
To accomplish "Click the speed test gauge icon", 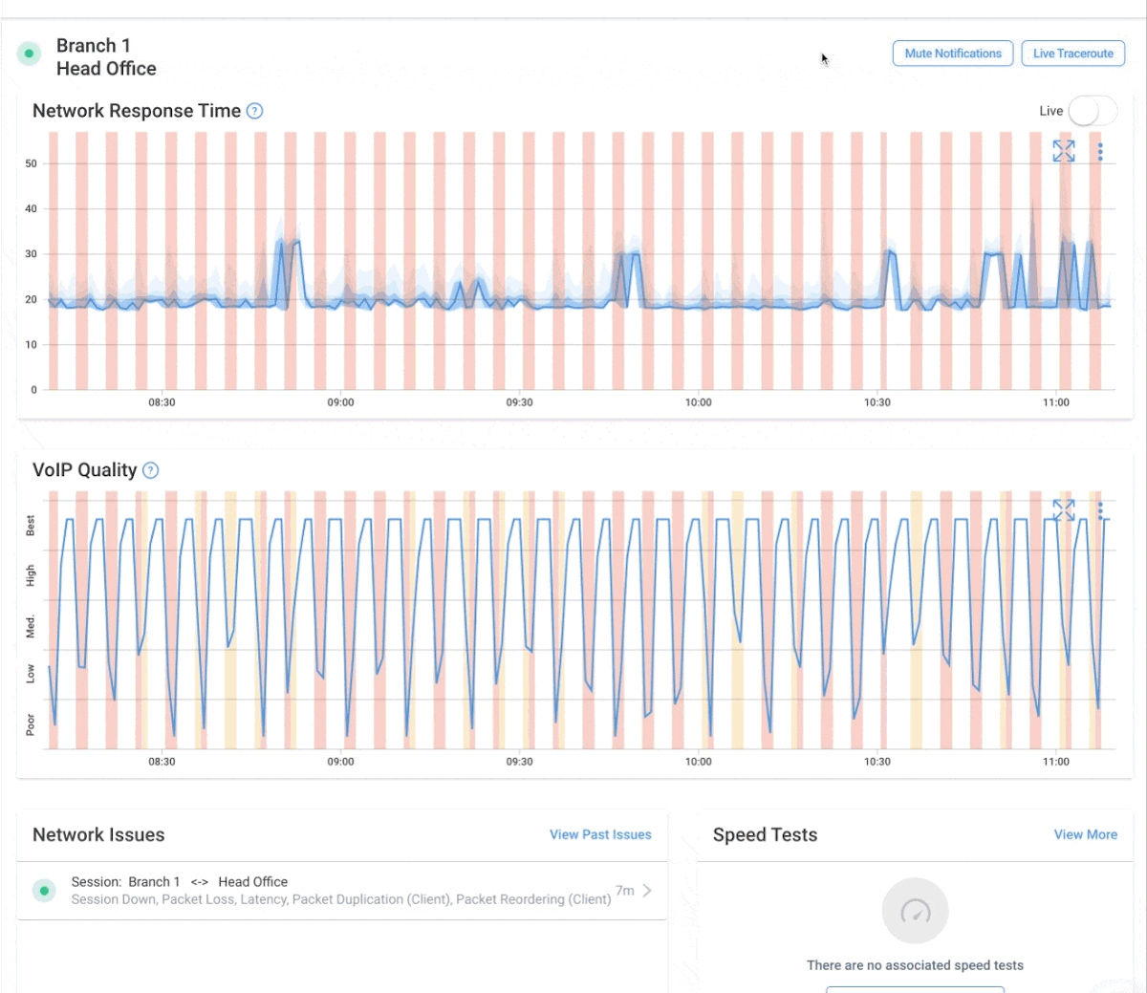I will (x=915, y=911).
